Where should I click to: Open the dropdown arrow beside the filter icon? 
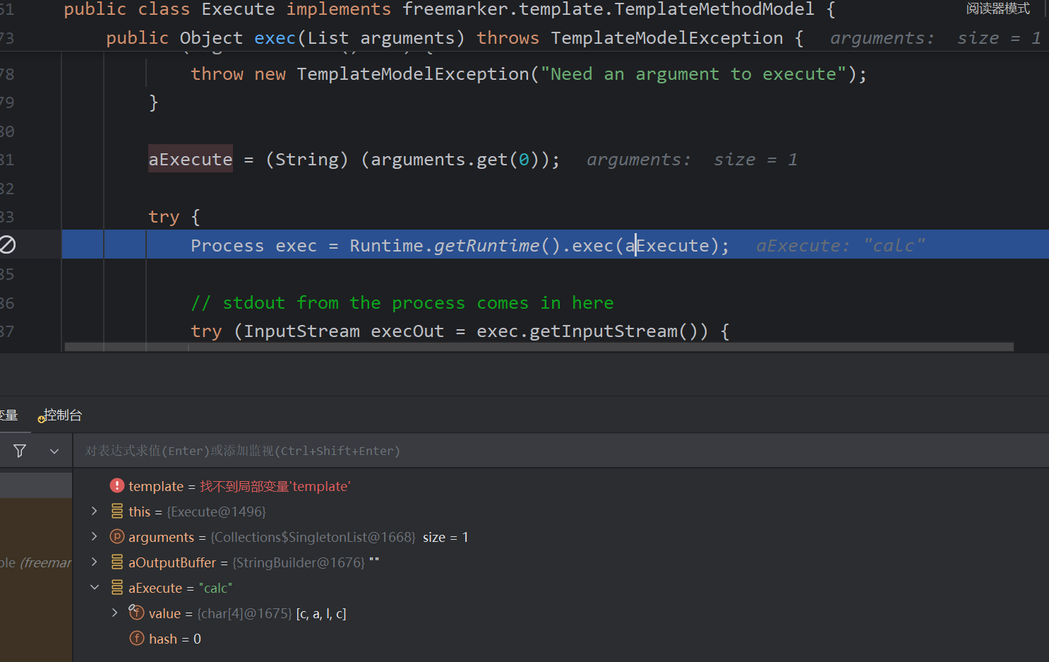[54, 451]
